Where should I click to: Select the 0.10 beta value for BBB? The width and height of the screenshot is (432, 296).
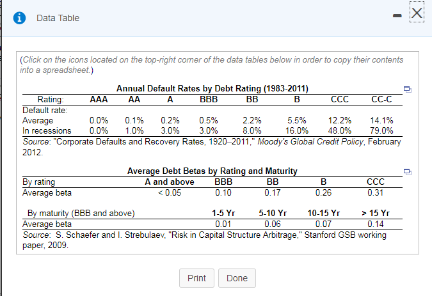(x=223, y=192)
